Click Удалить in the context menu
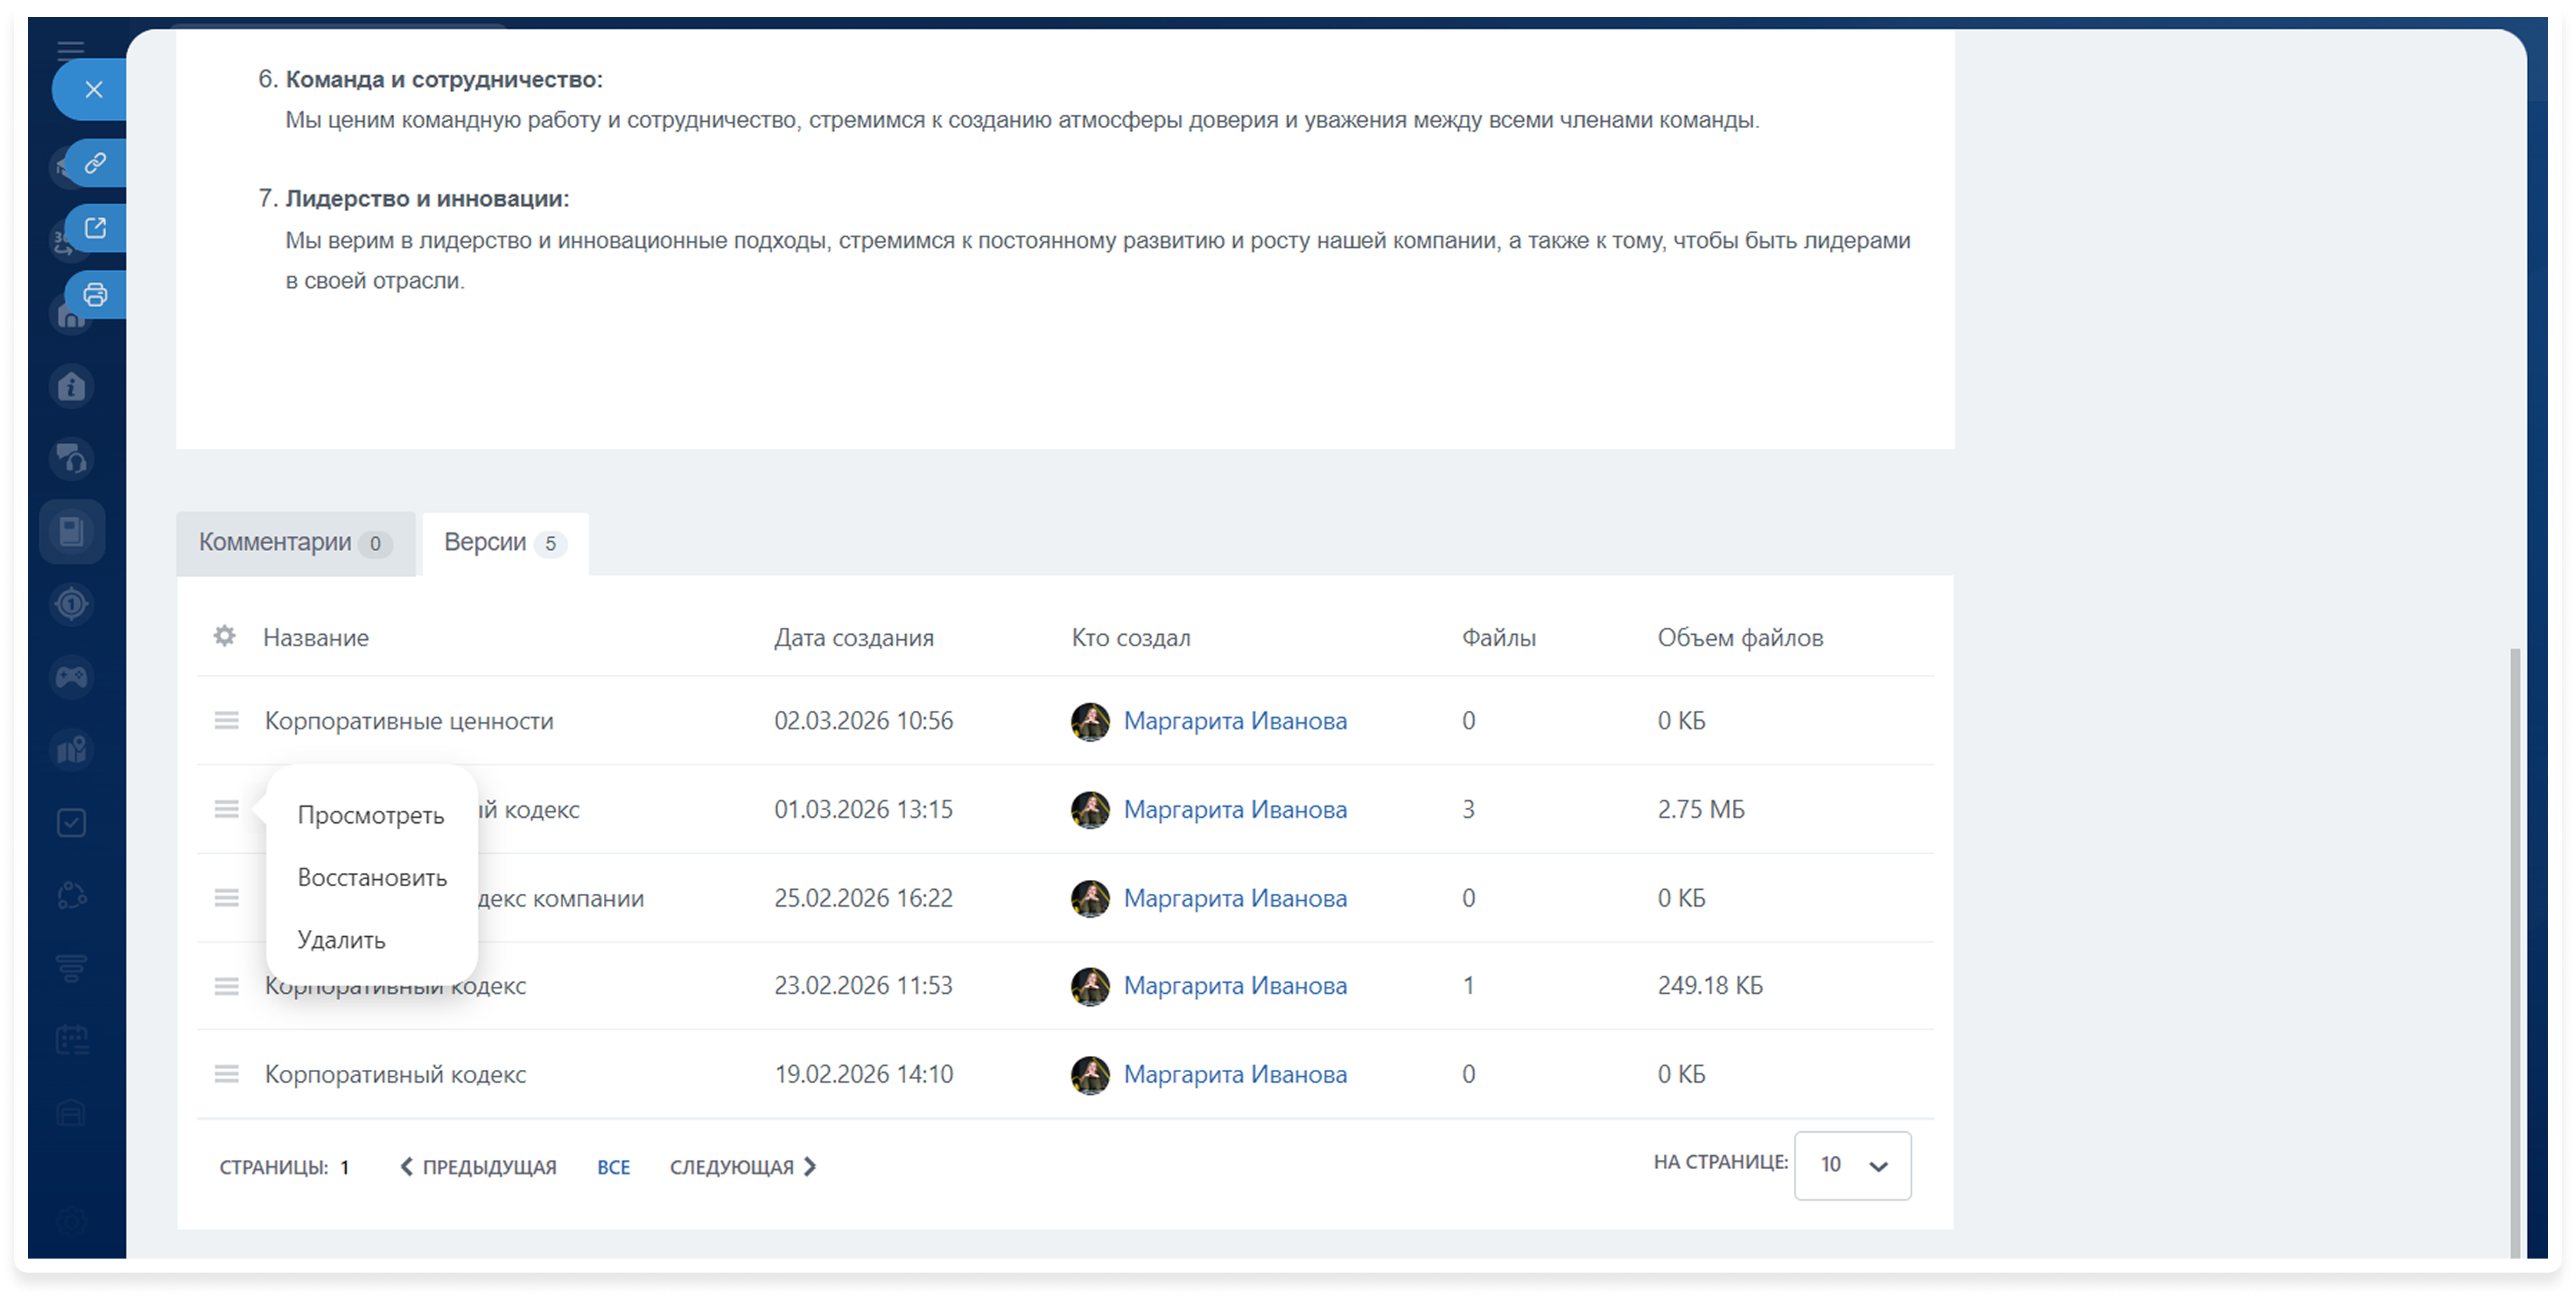2576x1298 pixels. 341,940
